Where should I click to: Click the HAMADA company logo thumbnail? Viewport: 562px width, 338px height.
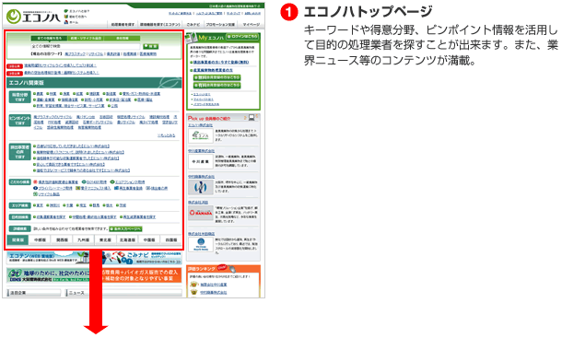[201, 213]
